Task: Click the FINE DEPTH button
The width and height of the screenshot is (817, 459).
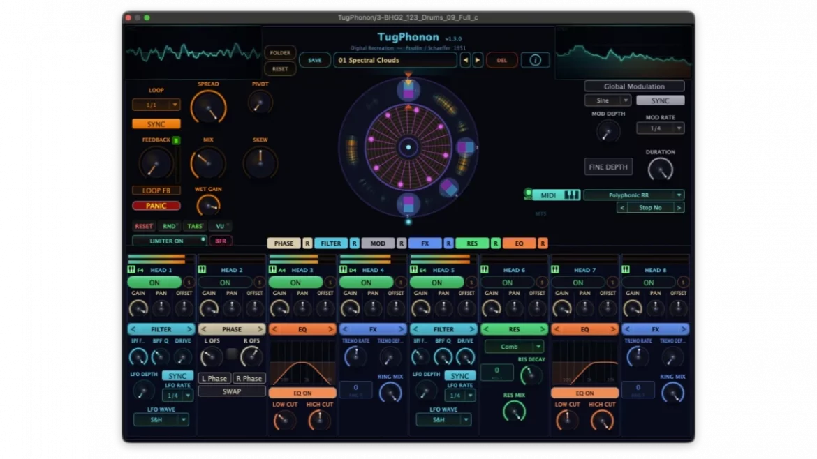Action: [608, 167]
